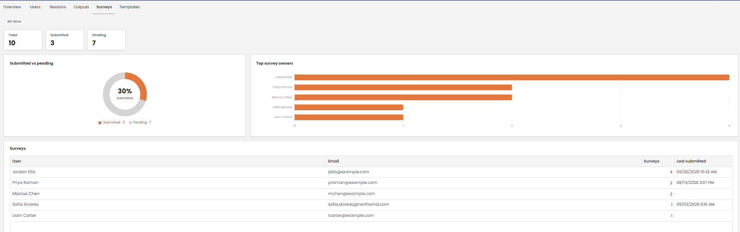Click the All-time filter chip
Viewport: 740px width, 232px height.
[14, 21]
